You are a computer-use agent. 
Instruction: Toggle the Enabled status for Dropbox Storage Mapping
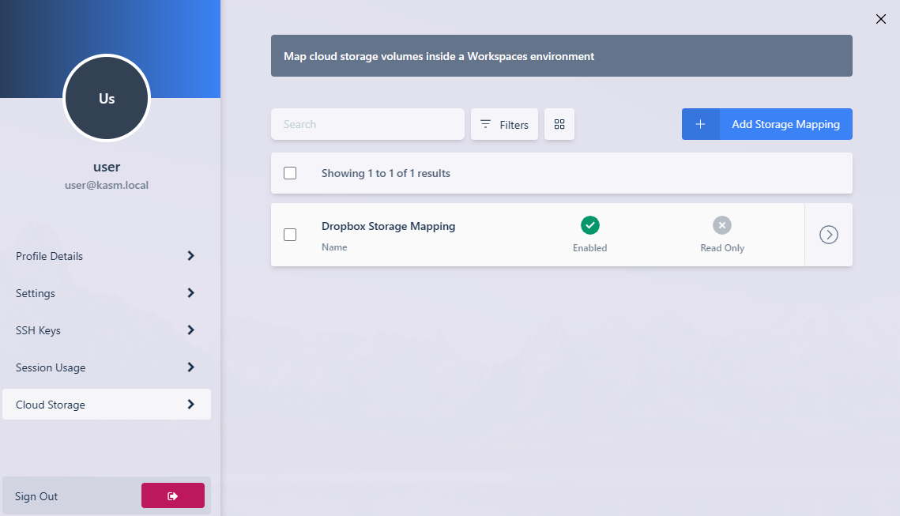tap(589, 225)
